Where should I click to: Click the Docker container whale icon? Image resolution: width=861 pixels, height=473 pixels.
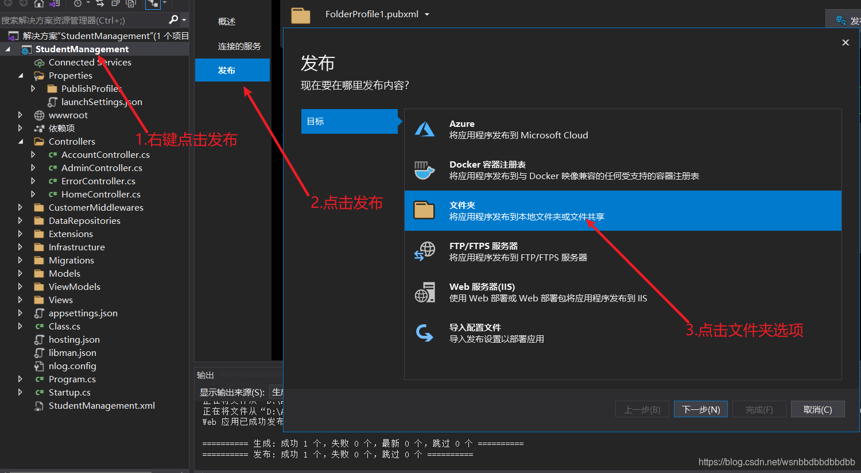tap(425, 170)
